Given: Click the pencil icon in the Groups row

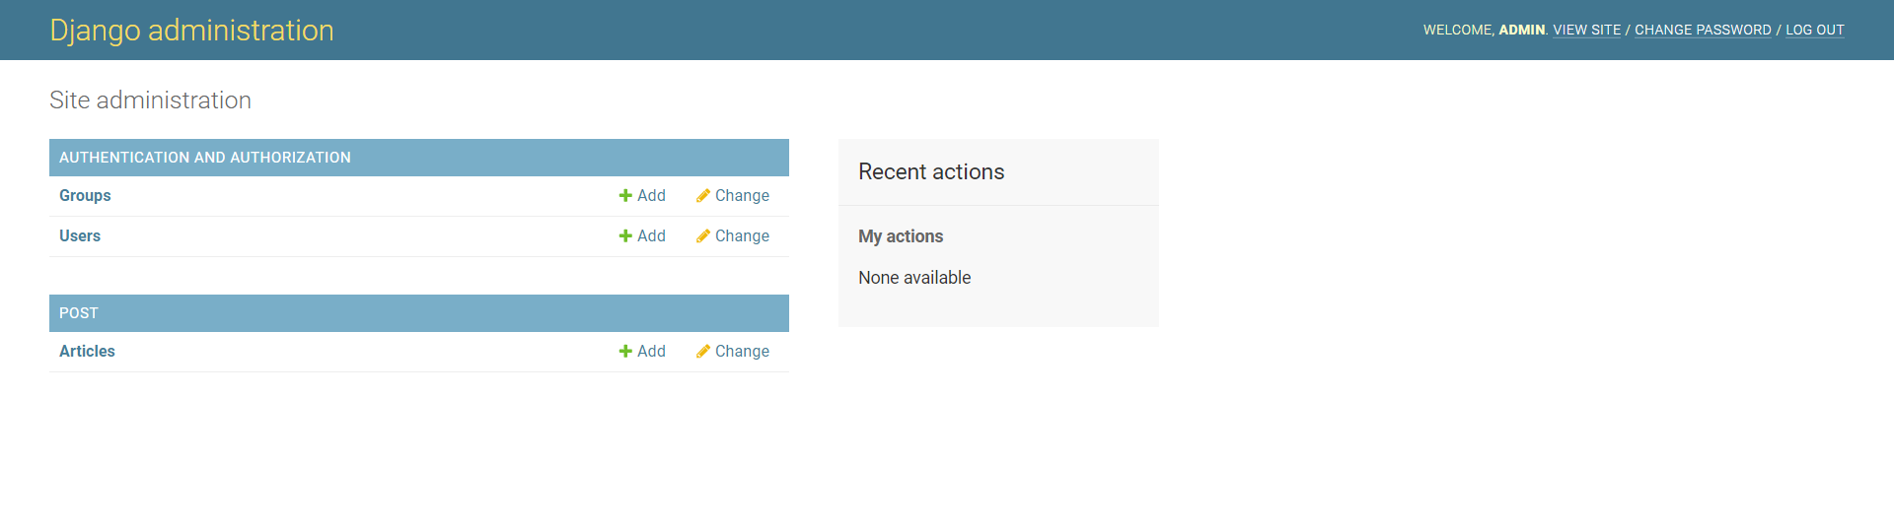Looking at the screenshot, I should [702, 196].
